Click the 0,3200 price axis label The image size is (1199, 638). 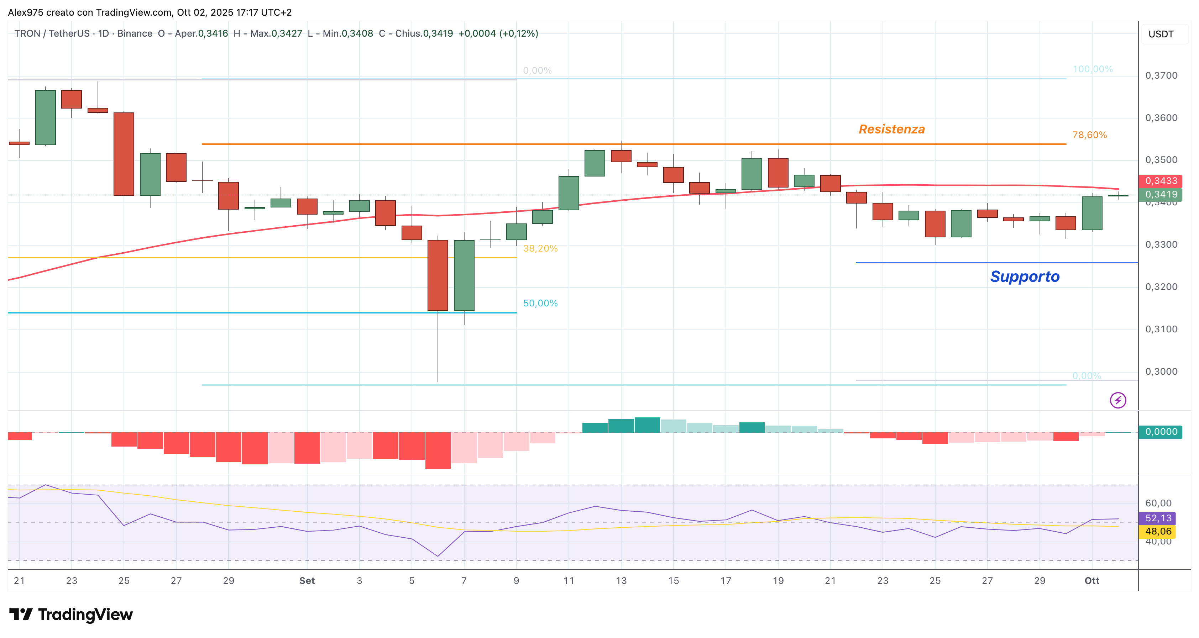point(1161,287)
